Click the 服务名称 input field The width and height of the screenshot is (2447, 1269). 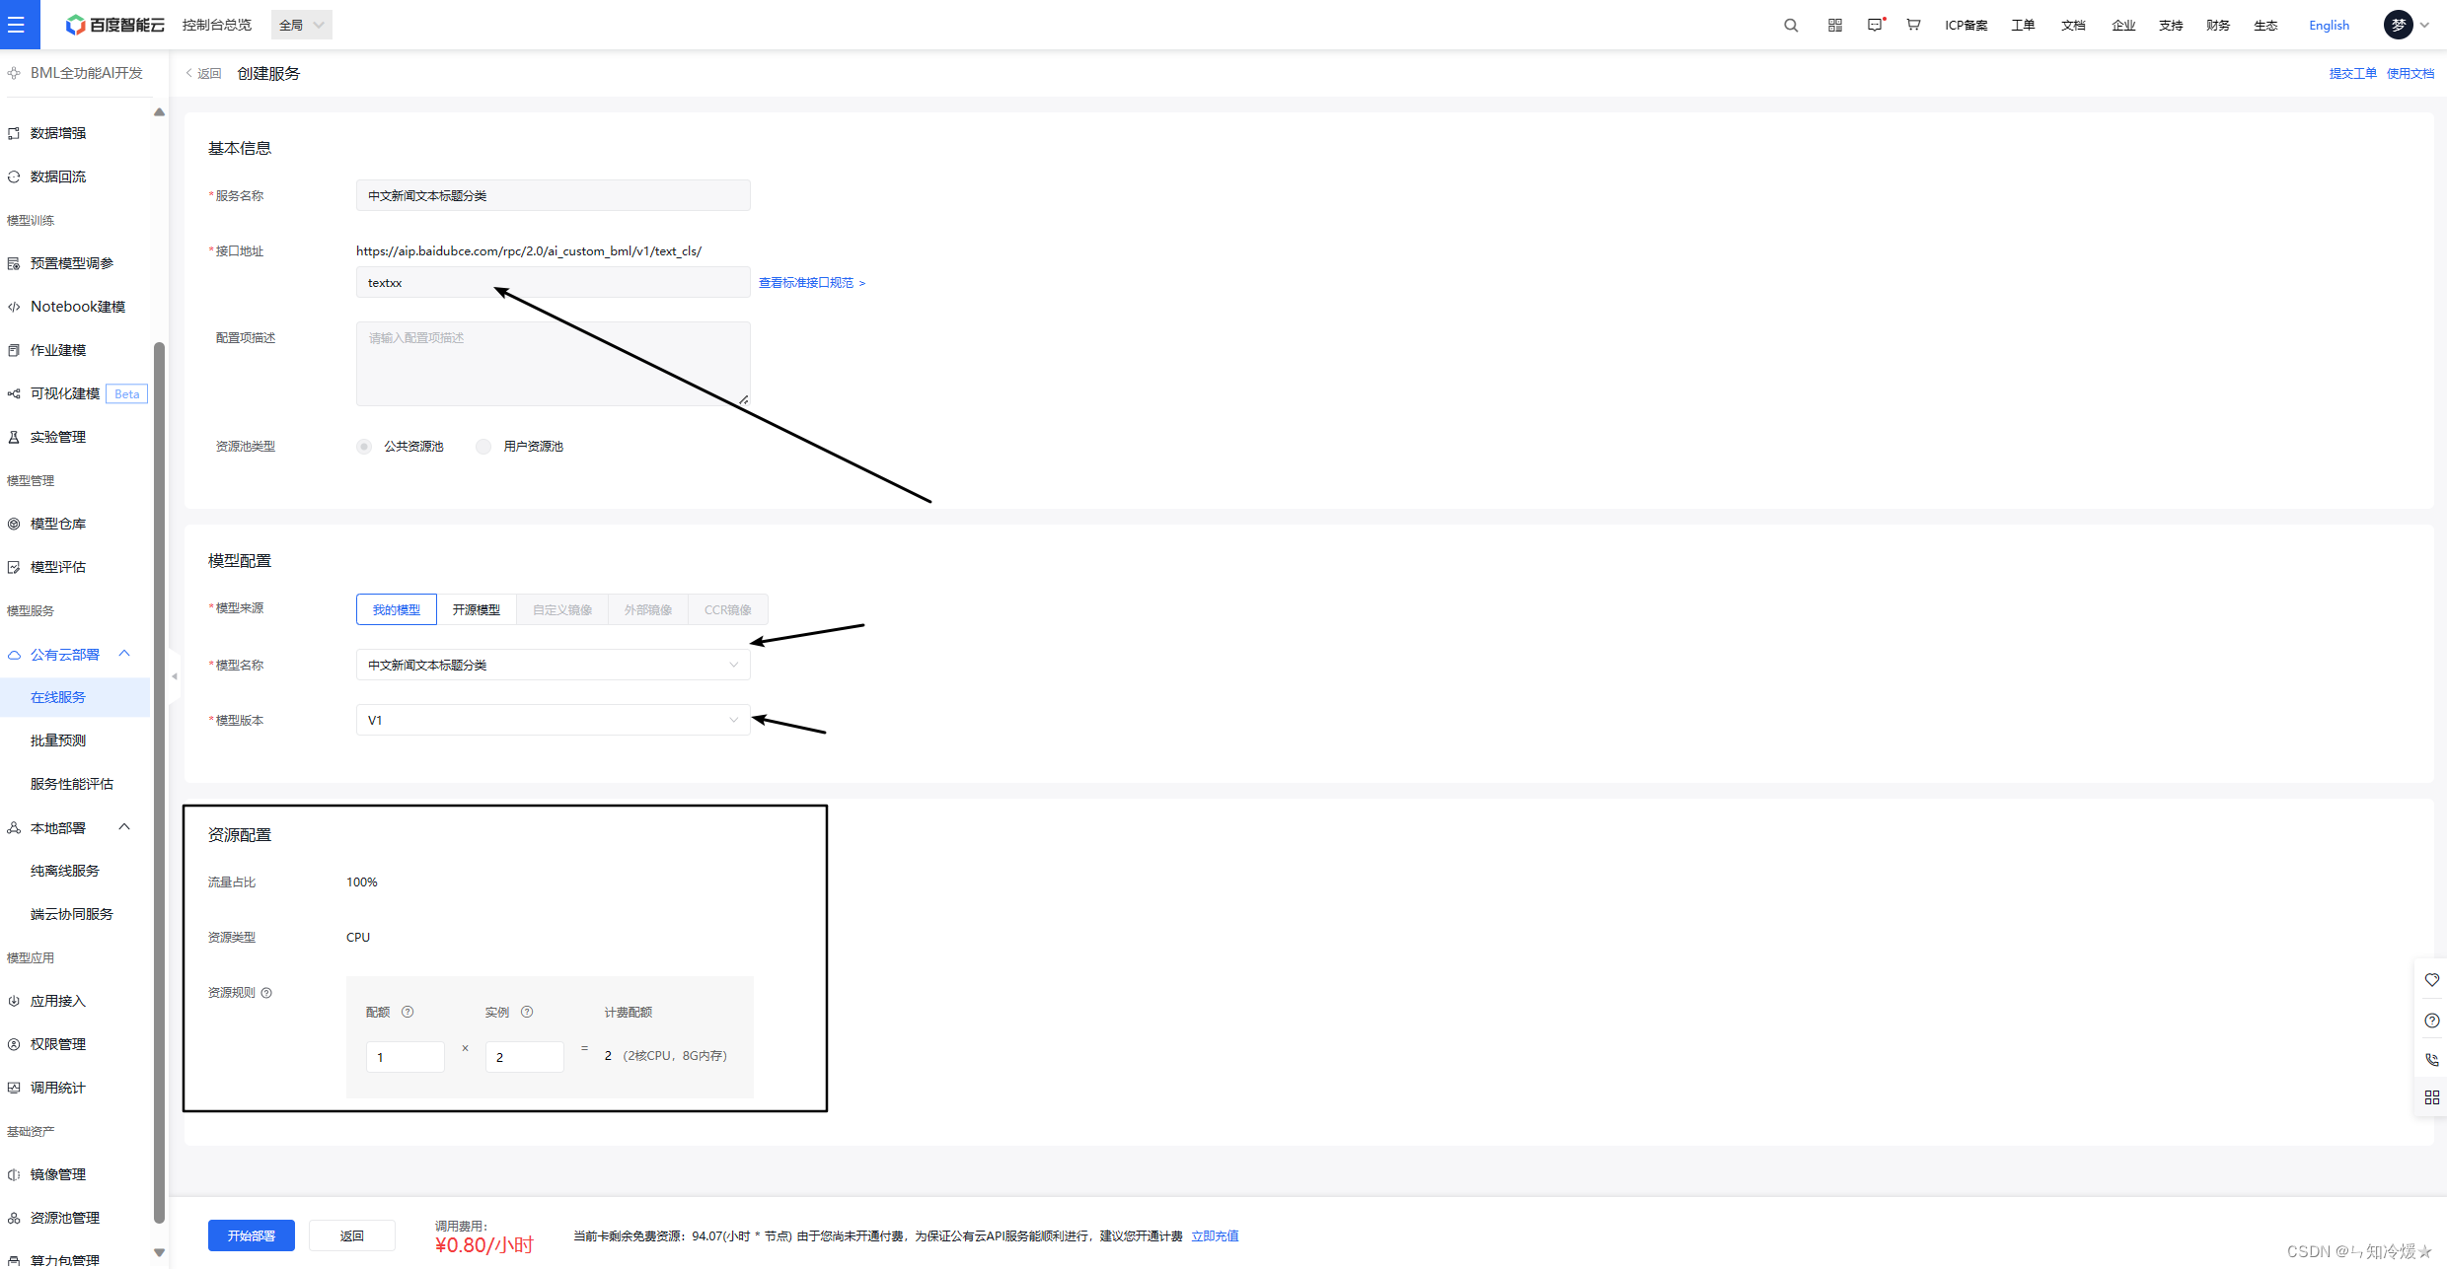(x=553, y=195)
